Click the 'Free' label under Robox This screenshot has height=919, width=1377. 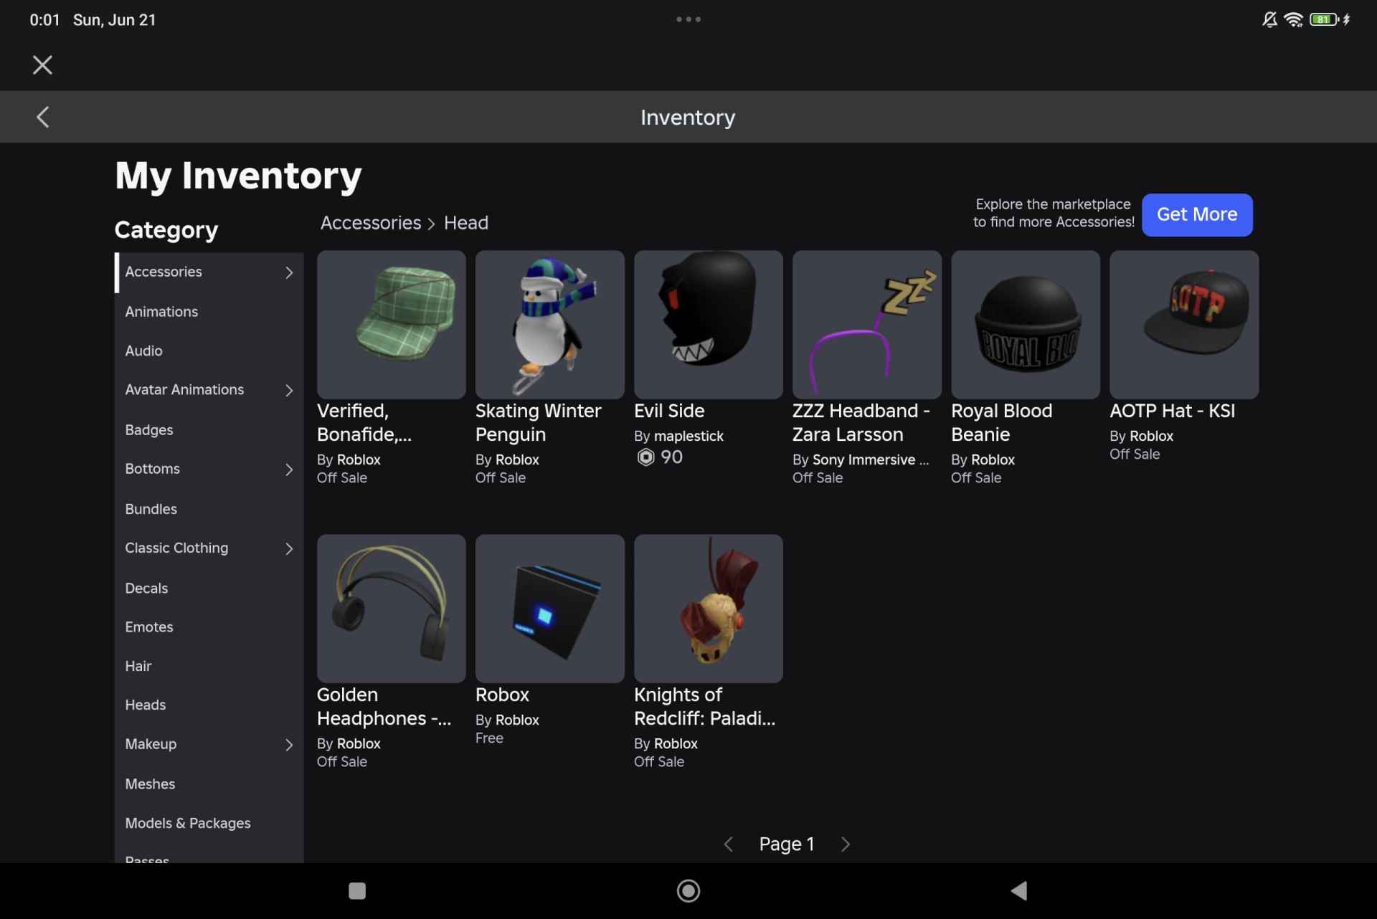click(489, 738)
